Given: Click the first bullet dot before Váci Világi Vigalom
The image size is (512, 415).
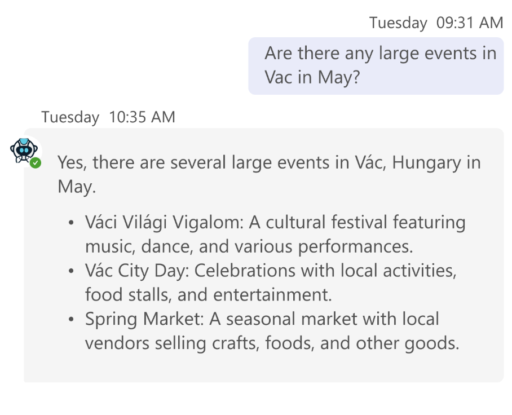Looking at the screenshot, I should pyautogui.click(x=71, y=223).
